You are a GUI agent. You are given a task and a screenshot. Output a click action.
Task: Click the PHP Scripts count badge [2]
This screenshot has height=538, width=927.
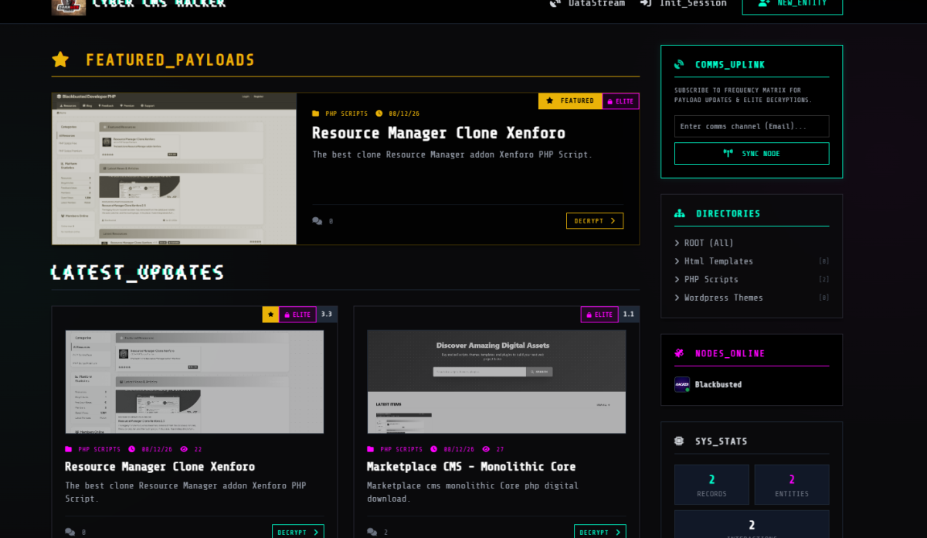[x=824, y=280]
